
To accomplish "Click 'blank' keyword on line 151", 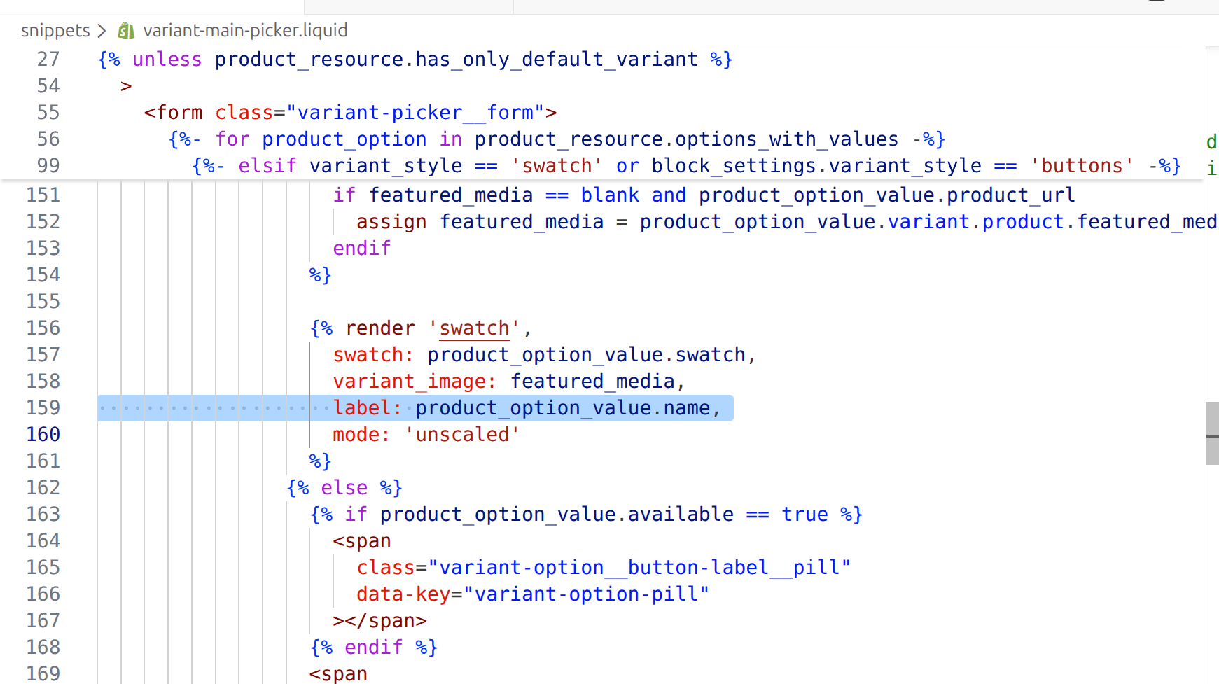I will tap(610, 195).
